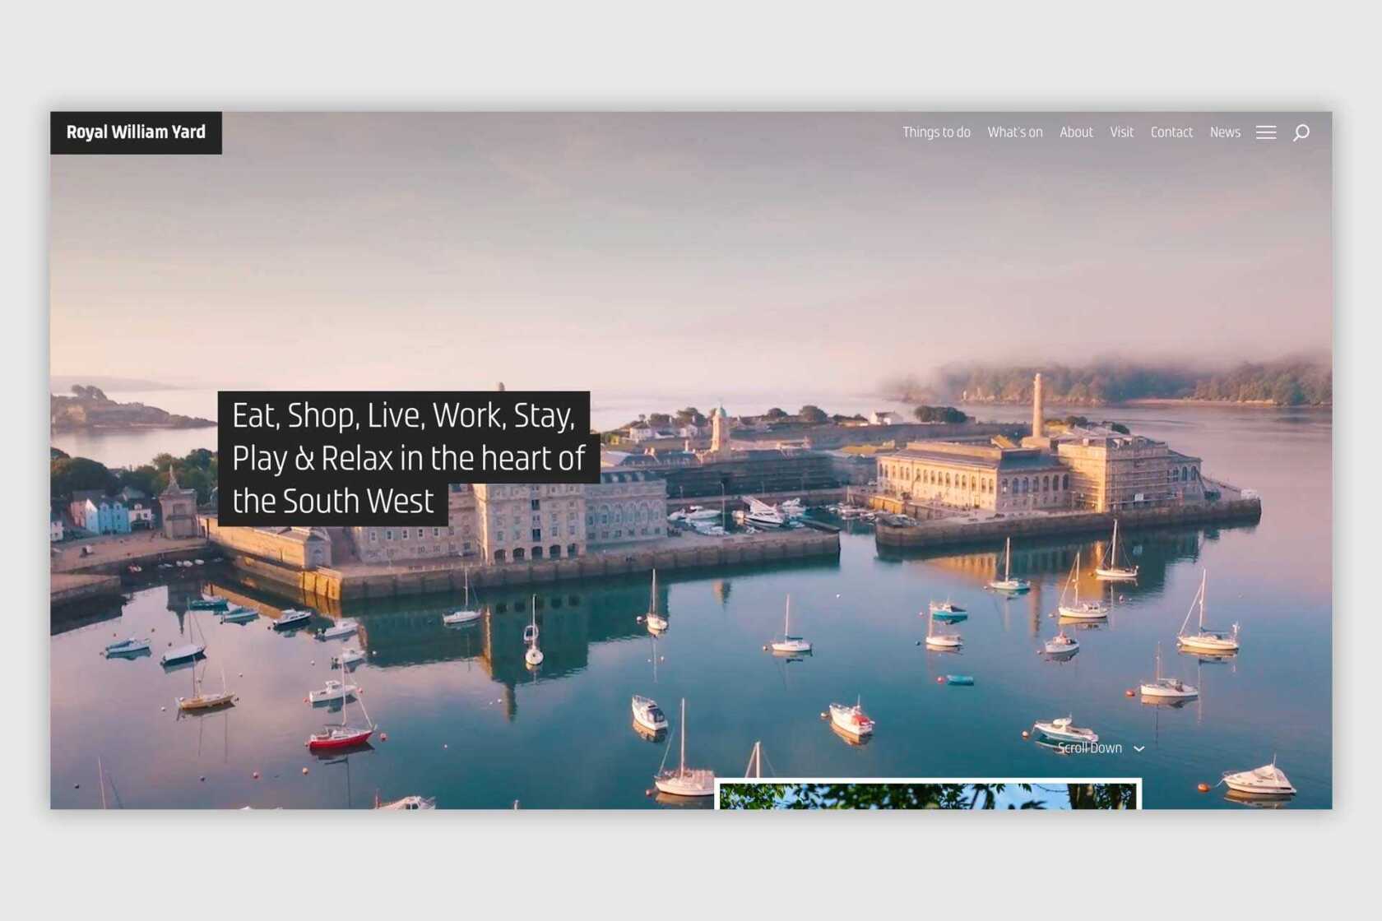This screenshot has height=921, width=1382.
Task: Open the Things to do menu item
Action: click(936, 132)
